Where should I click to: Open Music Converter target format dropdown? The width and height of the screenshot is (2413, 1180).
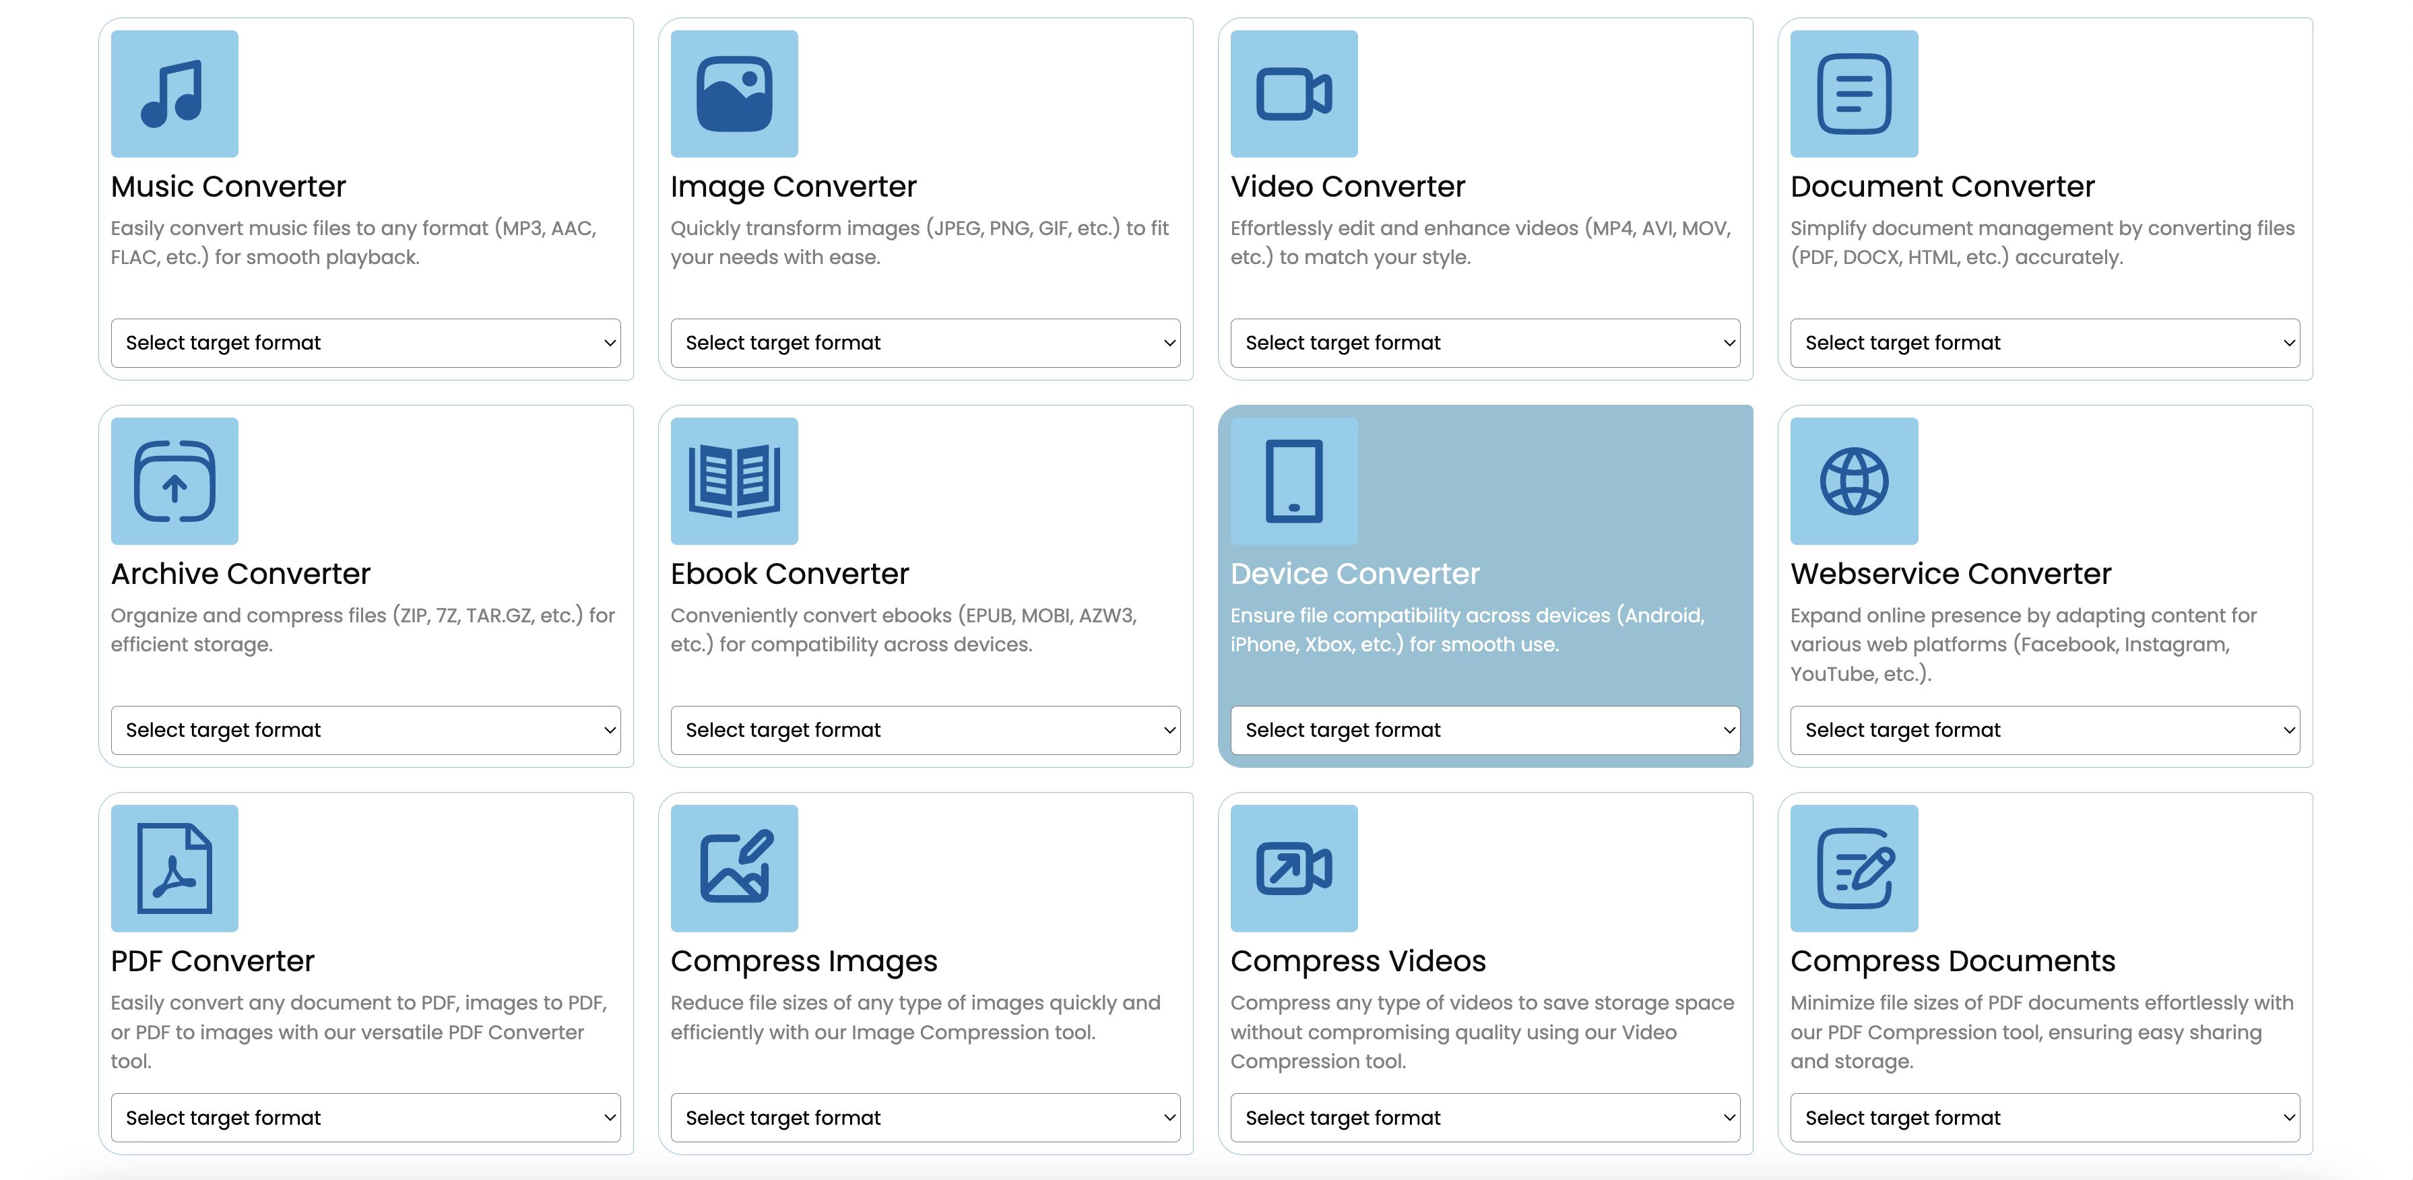[365, 343]
